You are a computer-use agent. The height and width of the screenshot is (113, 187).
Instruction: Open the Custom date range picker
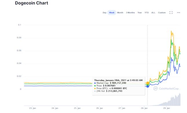click(x=162, y=13)
